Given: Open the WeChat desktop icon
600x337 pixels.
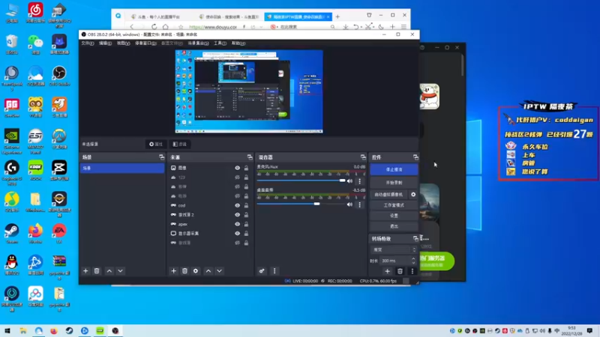Looking at the screenshot, I should (x=35, y=44).
